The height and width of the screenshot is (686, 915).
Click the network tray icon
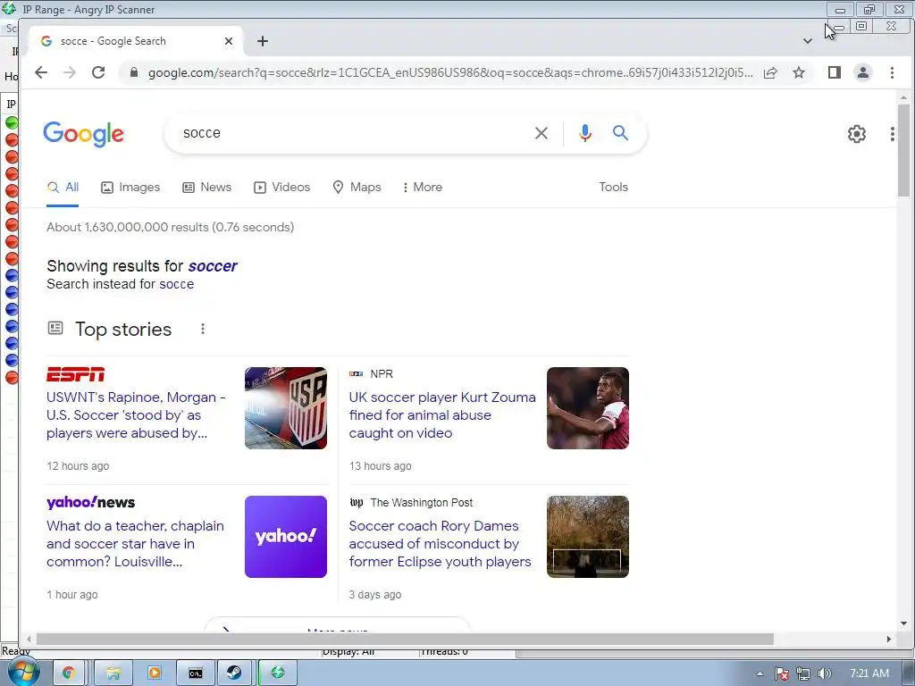[x=803, y=673]
